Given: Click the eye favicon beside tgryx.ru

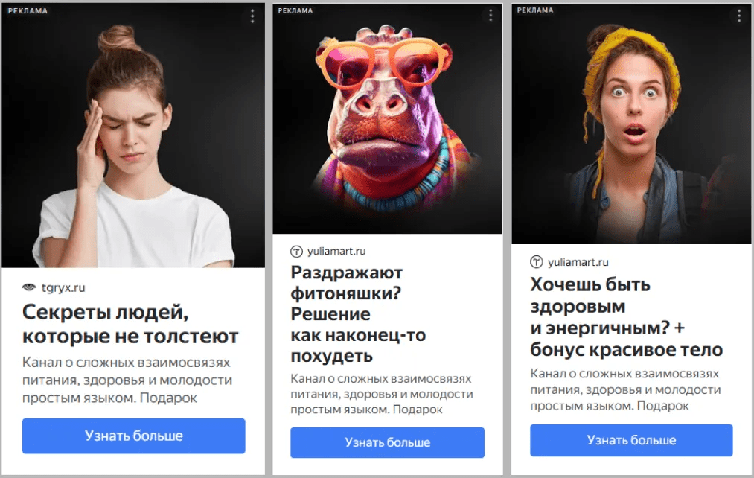Looking at the screenshot, I should pos(29,287).
